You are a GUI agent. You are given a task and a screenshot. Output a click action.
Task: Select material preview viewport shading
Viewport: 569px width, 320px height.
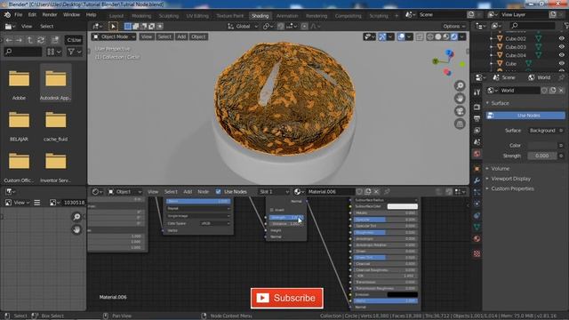(x=446, y=36)
